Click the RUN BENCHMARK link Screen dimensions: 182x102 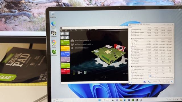pos(83,41)
